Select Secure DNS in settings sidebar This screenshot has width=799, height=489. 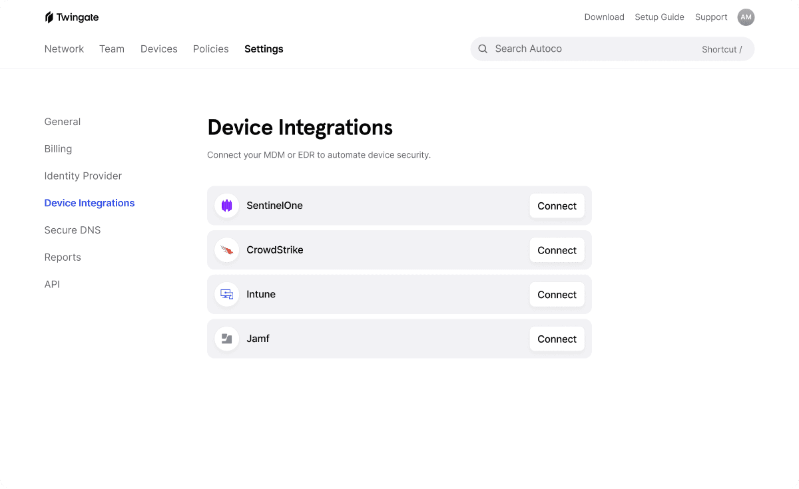pos(73,230)
